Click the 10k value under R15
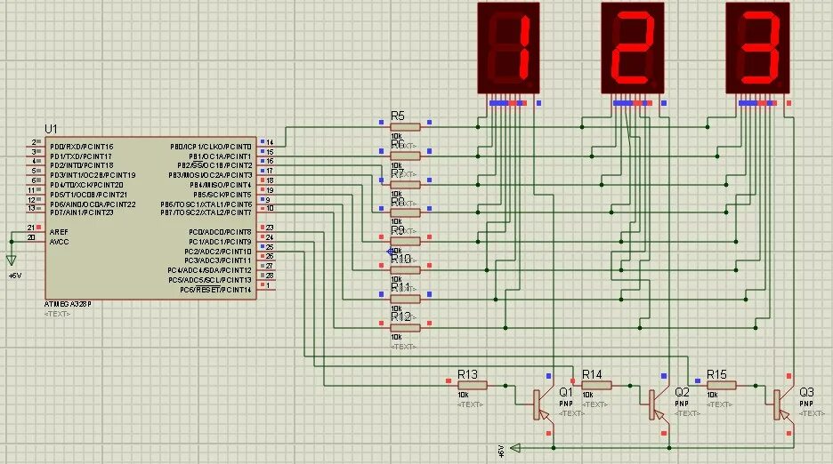833x464 pixels. point(712,395)
